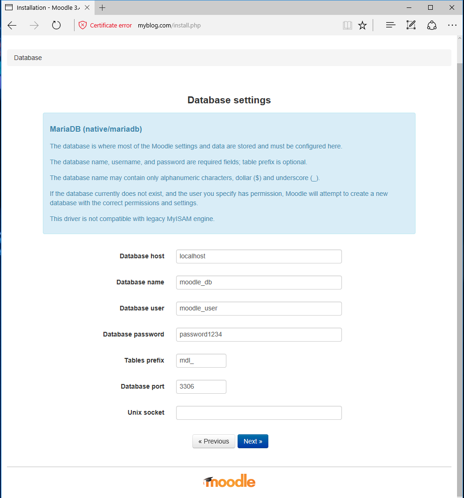The image size is (464, 498).
Task: Click the MariaDB (native/mariadb) heading
Action: (x=96, y=129)
